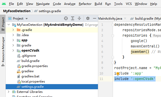
Task: Expand the .gradle folder
Action: pyautogui.click(x=13, y=30)
